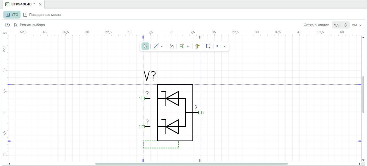This screenshot has width=367, height=166.
Task: Click the info icon near Режим выбора
Action: coord(8,25)
